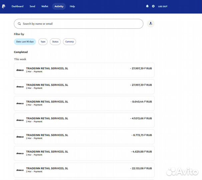Open the Help menu item
The width and height of the screenshot is (202, 180).
72,6
